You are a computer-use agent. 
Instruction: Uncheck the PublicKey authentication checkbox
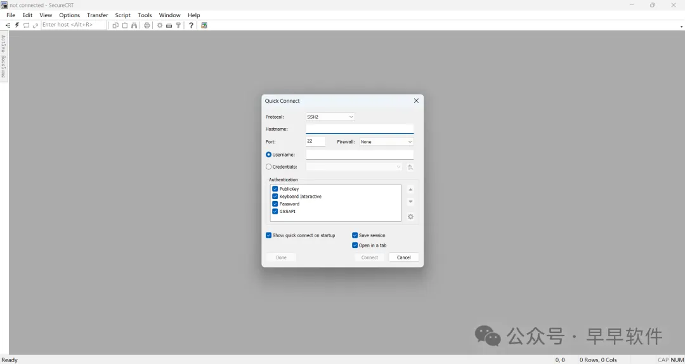[275, 189]
